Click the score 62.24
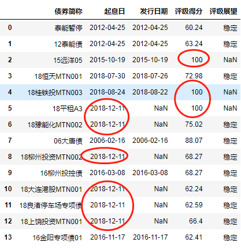Image resolution: width=241 pixels, height=250 pixels. tap(194, 189)
